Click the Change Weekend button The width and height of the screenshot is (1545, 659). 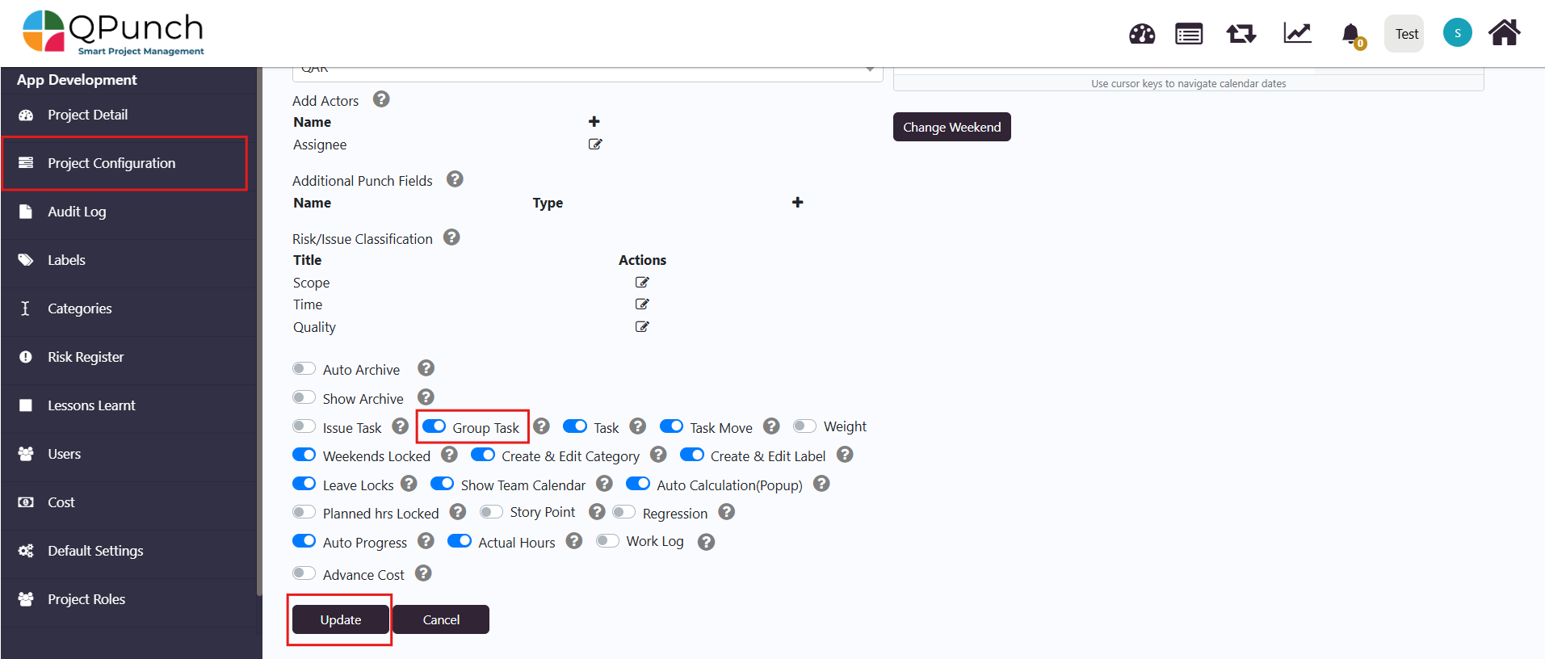[x=951, y=127]
